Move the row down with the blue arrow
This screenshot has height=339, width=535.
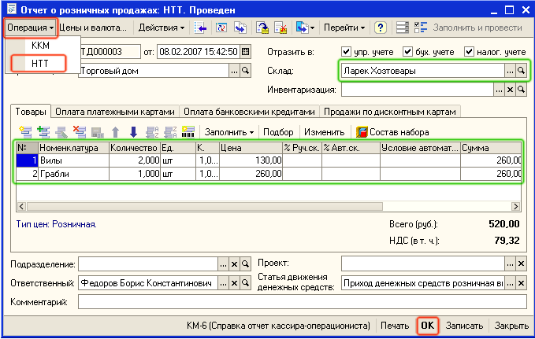[x=134, y=132]
